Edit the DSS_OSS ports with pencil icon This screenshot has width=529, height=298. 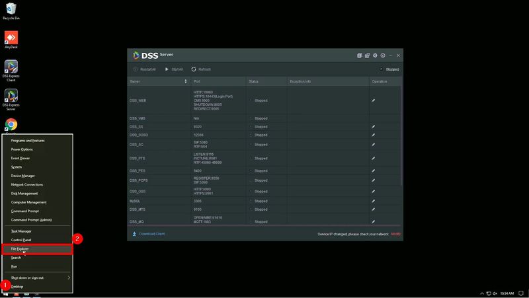coord(373,192)
